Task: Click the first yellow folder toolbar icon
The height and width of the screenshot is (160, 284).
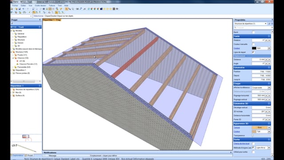Action: click(104, 9)
